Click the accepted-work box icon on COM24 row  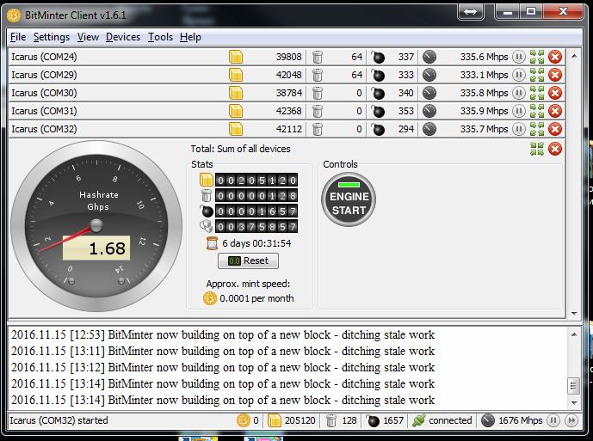(236, 57)
